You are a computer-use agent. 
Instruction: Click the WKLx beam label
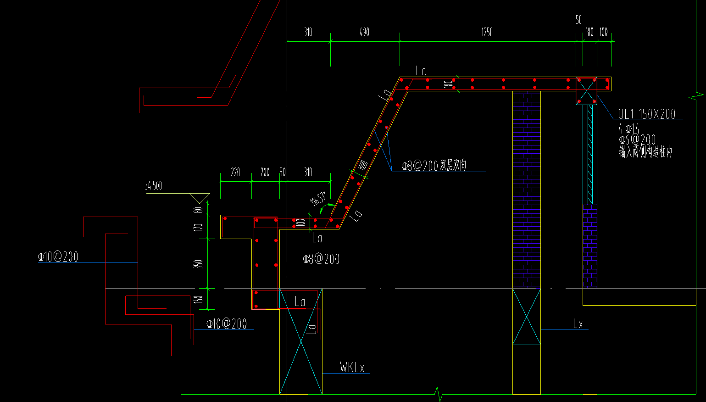coord(352,367)
